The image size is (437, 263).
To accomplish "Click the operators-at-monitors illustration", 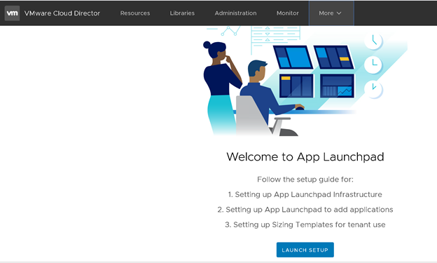I will 305,81.
